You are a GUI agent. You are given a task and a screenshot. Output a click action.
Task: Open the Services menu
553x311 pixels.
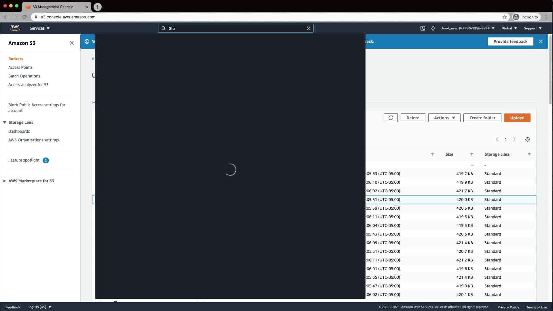tap(39, 28)
